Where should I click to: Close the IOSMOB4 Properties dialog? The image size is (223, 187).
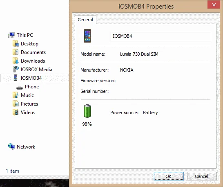[214, 5]
